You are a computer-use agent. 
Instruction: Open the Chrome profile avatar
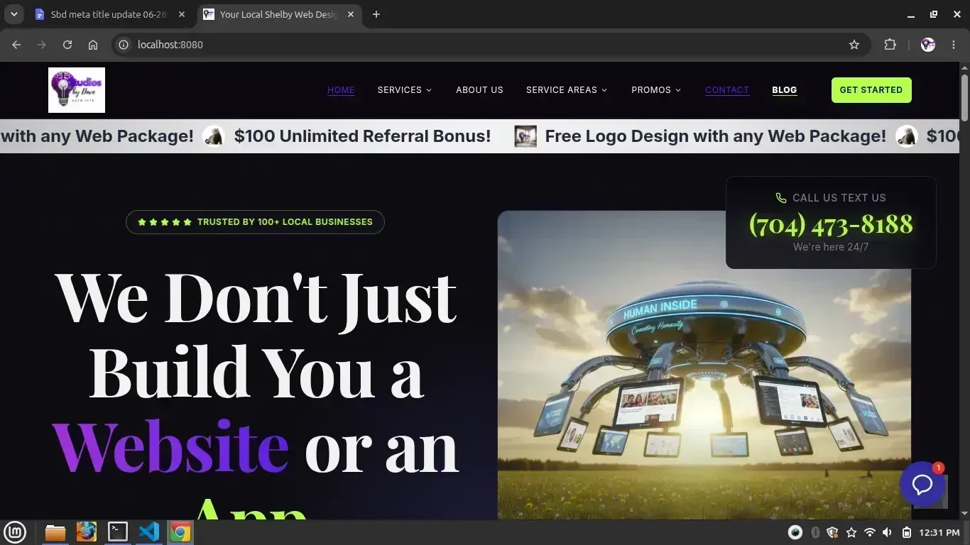coord(928,45)
